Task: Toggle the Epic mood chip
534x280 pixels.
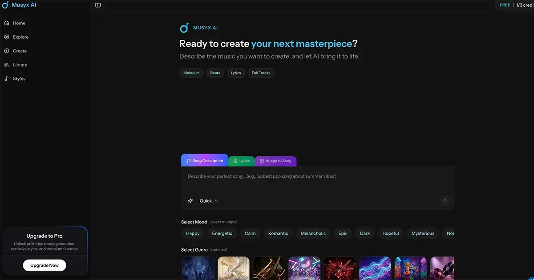Action: 343,233
